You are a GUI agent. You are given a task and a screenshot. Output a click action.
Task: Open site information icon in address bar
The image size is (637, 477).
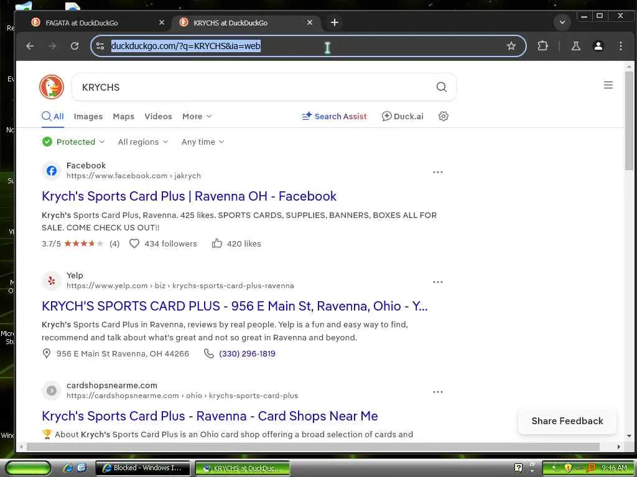pyautogui.click(x=100, y=46)
